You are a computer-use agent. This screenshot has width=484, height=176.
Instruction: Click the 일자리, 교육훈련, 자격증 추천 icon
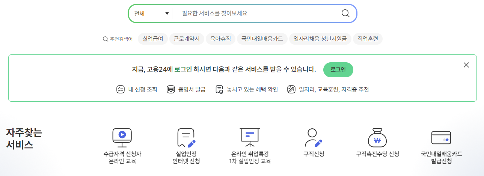click(x=291, y=89)
